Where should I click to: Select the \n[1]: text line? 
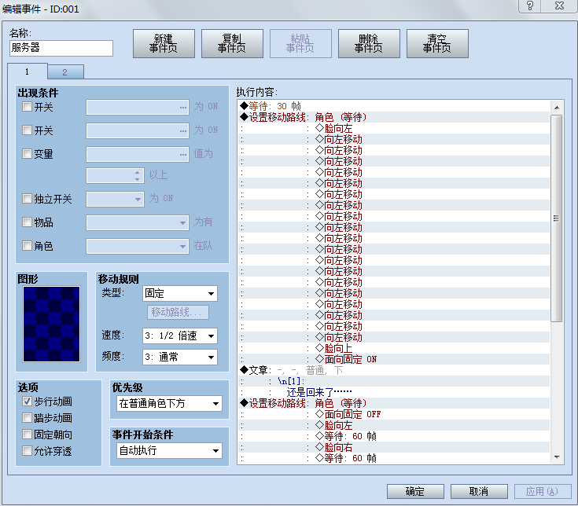tap(394, 381)
